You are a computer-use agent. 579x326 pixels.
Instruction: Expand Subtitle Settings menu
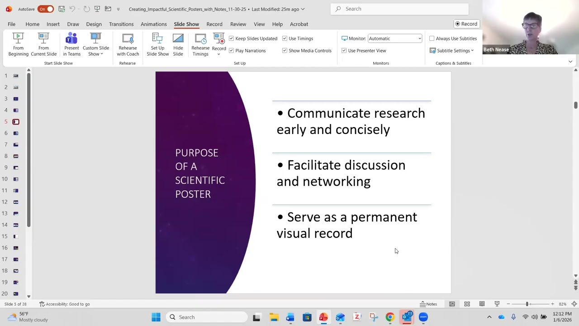[x=451, y=51]
